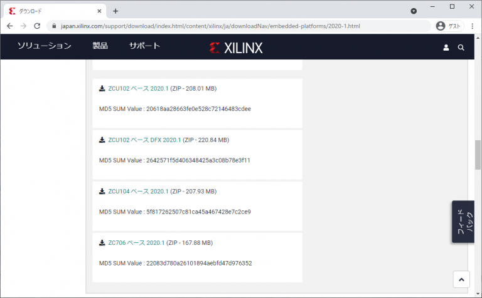Reload the page with the refresh button

tap(37, 26)
